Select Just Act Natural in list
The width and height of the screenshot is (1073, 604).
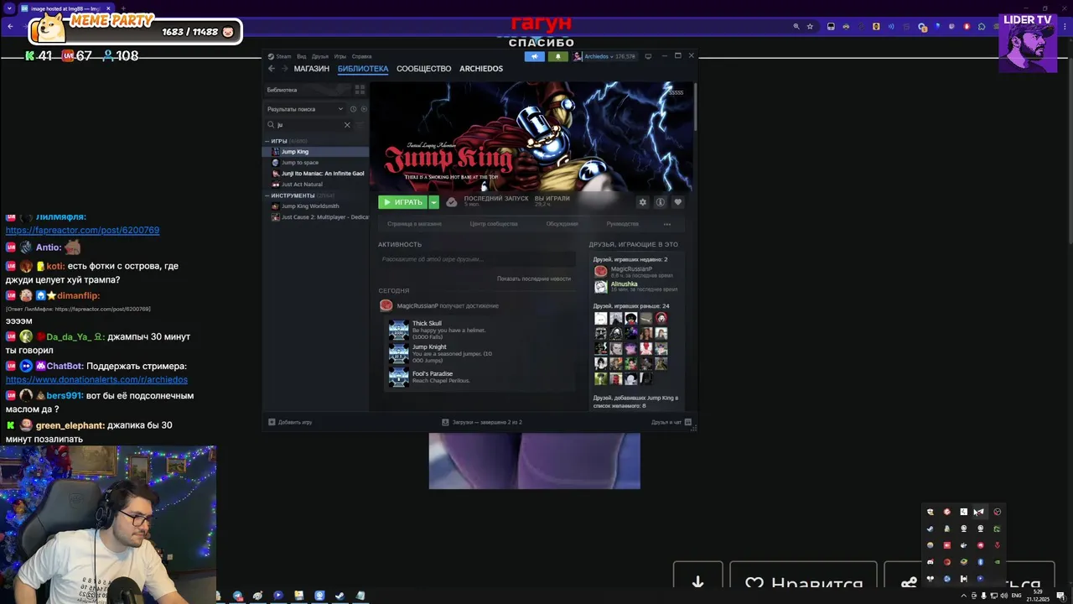[x=317, y=185]
